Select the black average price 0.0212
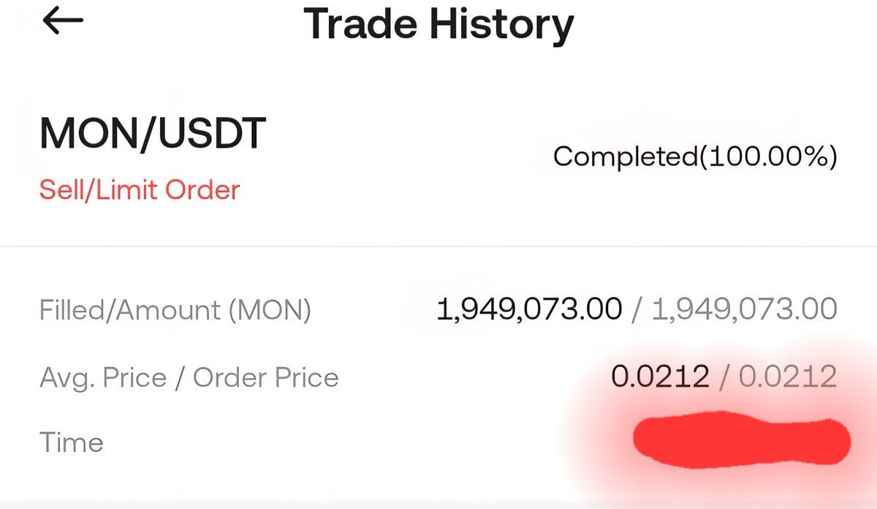 (x=660, y=377)
